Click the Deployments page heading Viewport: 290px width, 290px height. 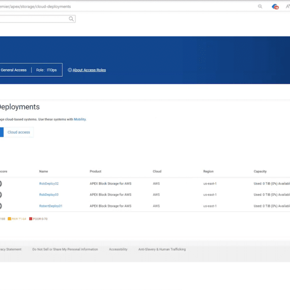coord(19,107)
